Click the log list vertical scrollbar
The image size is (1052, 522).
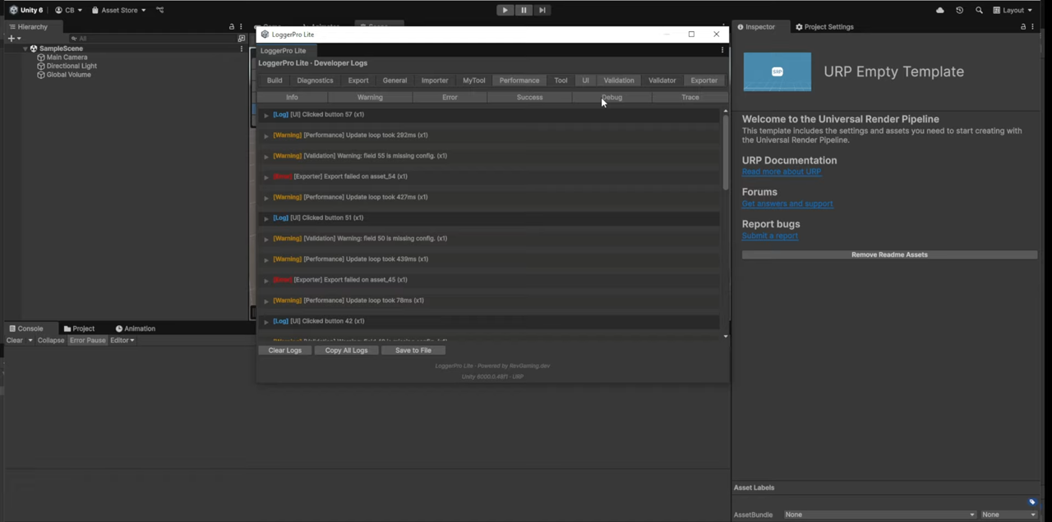click(x=726, y=152)
